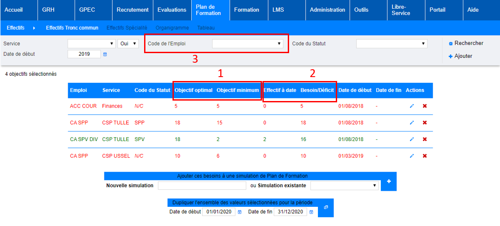Click the Nouvelle simulation text field
Screen dimensions: 500x226
[x=202, y=186]
